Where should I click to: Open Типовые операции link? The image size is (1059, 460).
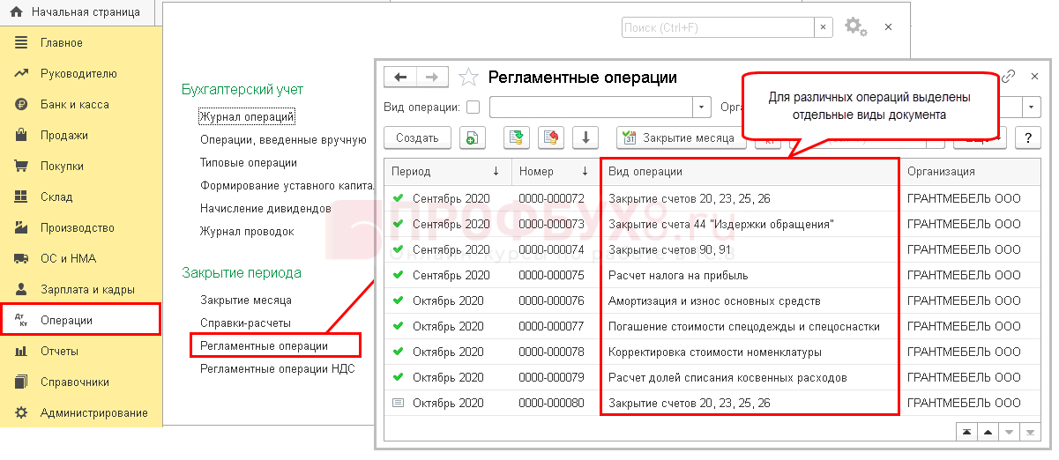(x=249, y=163)
